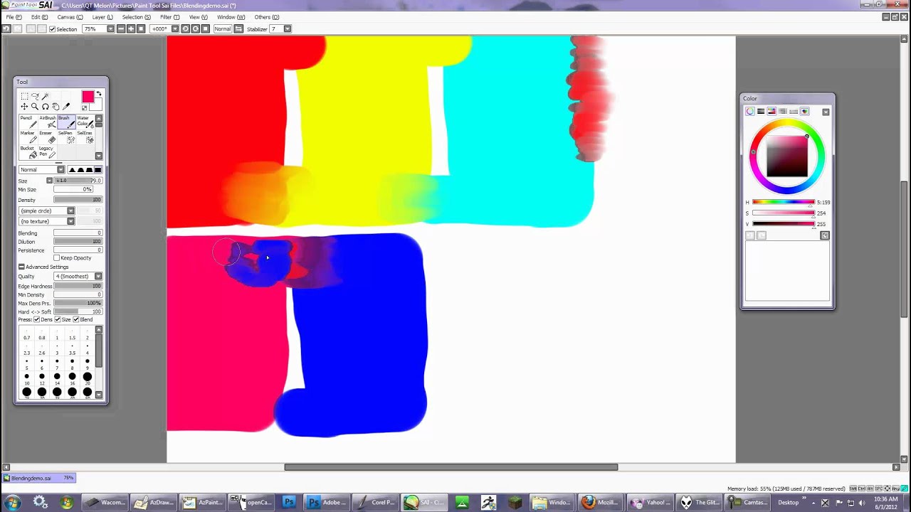Open the rotation angle dropdown
This screenshot has height=512, width=911.
174,29
